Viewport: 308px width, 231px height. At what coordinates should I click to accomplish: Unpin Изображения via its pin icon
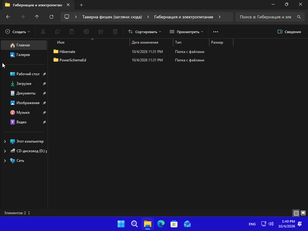[x=45, y=103]
